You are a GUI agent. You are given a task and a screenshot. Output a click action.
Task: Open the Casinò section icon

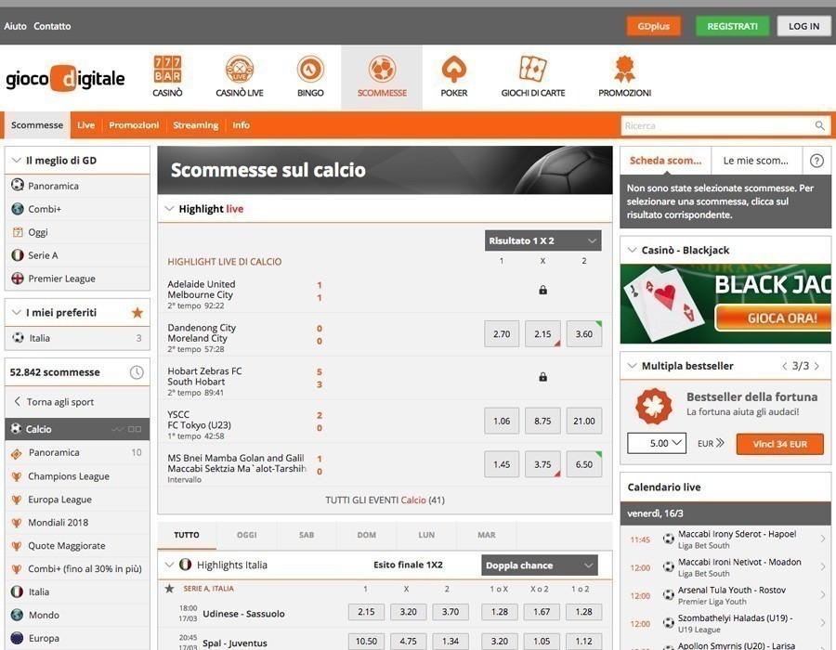click(167, 70)
